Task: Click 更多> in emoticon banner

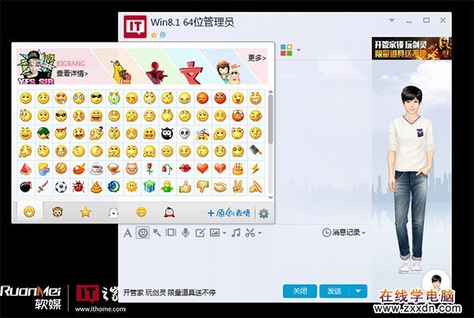Action: click(x=257, y=58)
